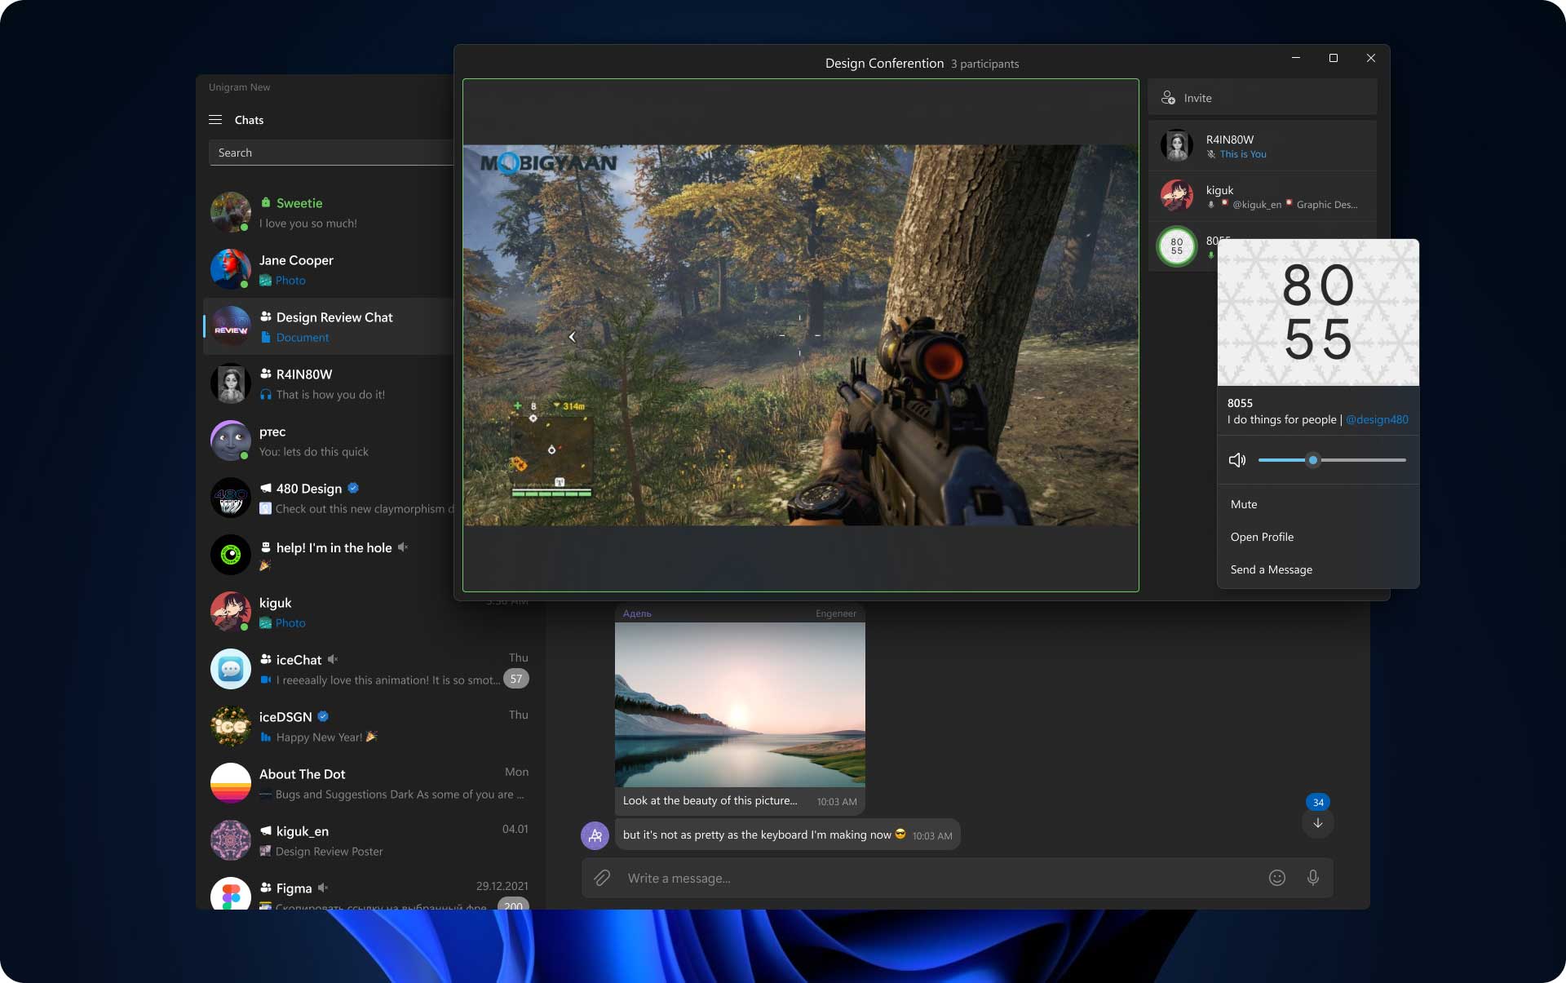The image size is (1566, 983).
Task: Click the sender avatar beside keyboard message
Action: [595, 835]
